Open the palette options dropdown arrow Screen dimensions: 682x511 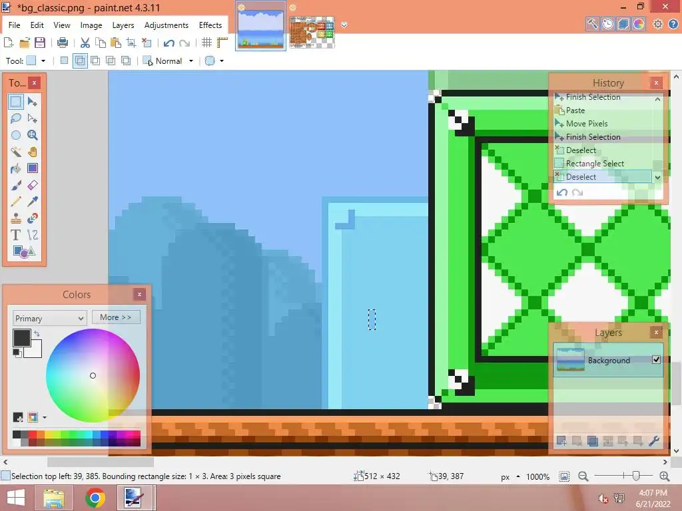pos(45,418)
